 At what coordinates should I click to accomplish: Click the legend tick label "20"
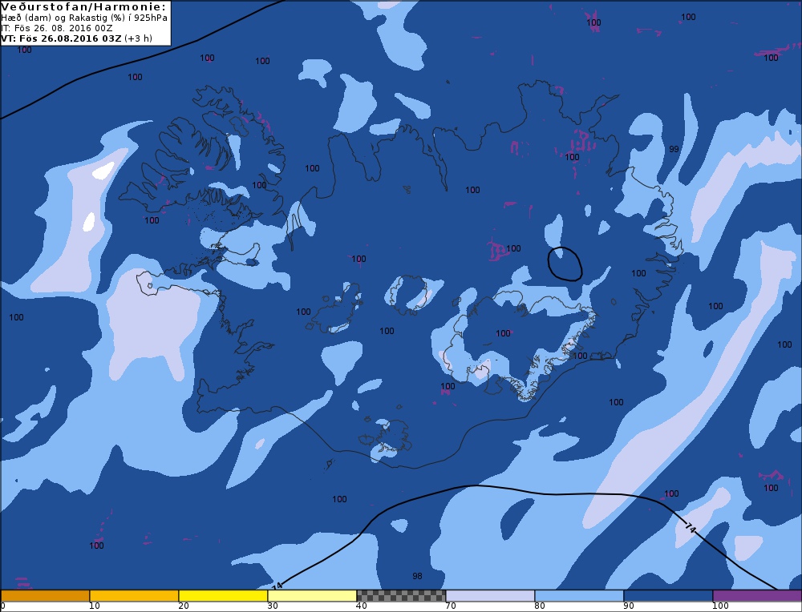click(184, 606)
